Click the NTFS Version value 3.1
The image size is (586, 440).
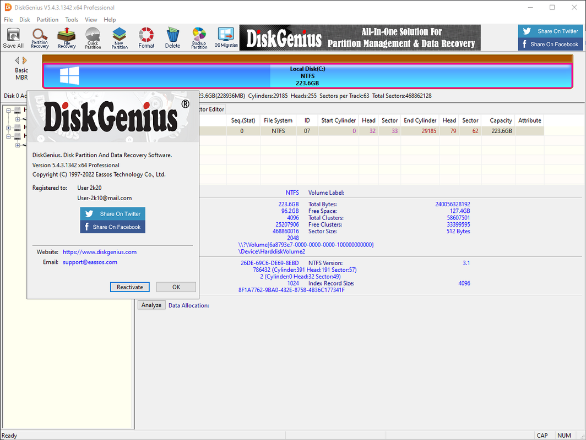[x=466, y=263]
